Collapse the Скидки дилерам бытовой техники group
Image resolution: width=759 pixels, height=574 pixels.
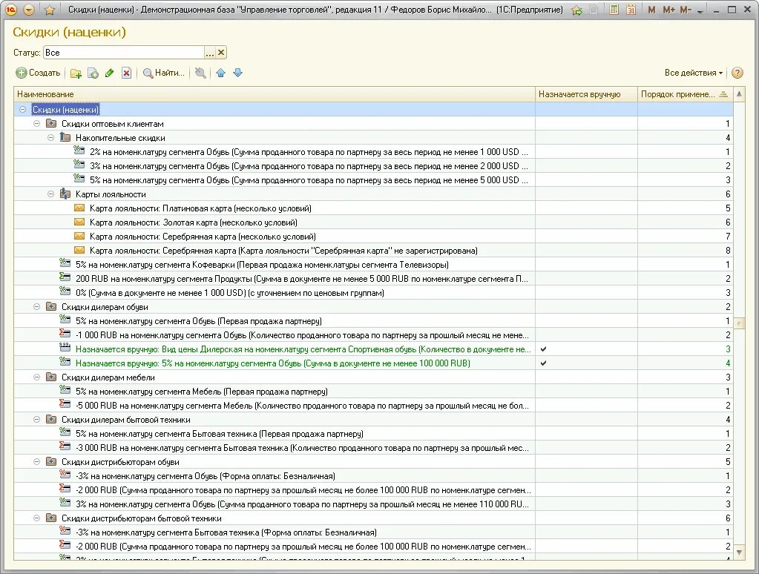(x=36, y=420)
